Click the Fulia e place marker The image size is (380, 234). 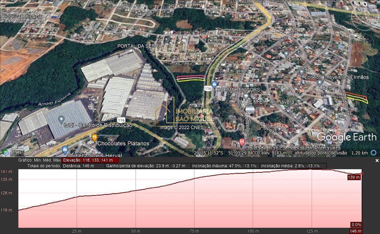point(286,54)
